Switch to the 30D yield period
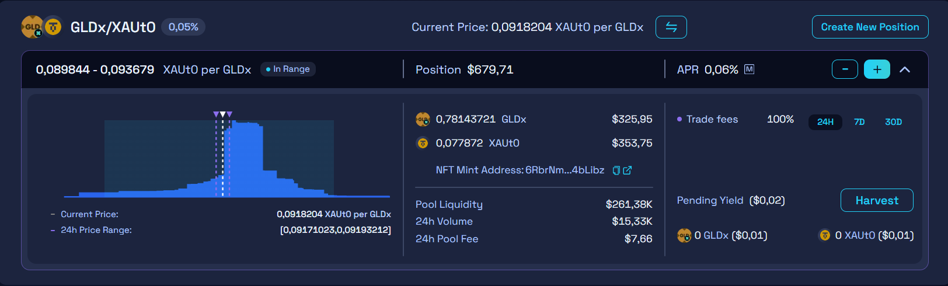Viewport: 948px width, 286px height. click(x=893, y=122)
